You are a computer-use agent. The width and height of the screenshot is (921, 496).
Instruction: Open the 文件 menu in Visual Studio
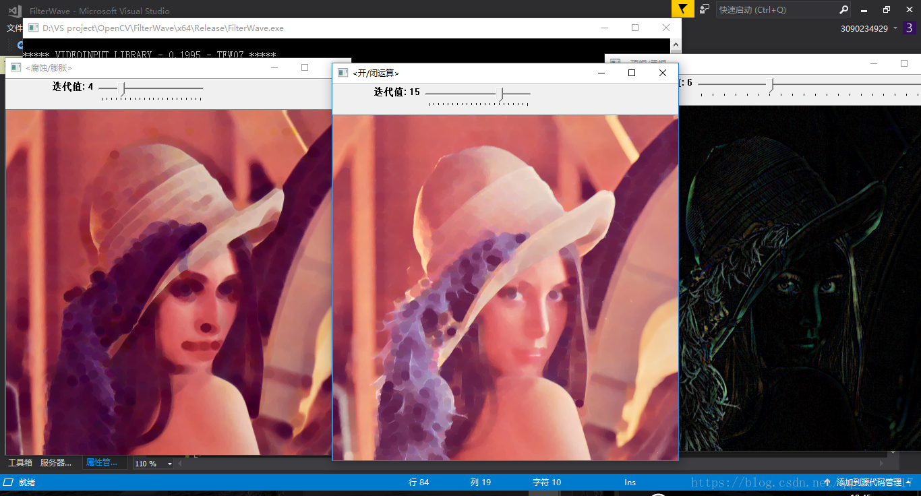(x=14, y=28)
